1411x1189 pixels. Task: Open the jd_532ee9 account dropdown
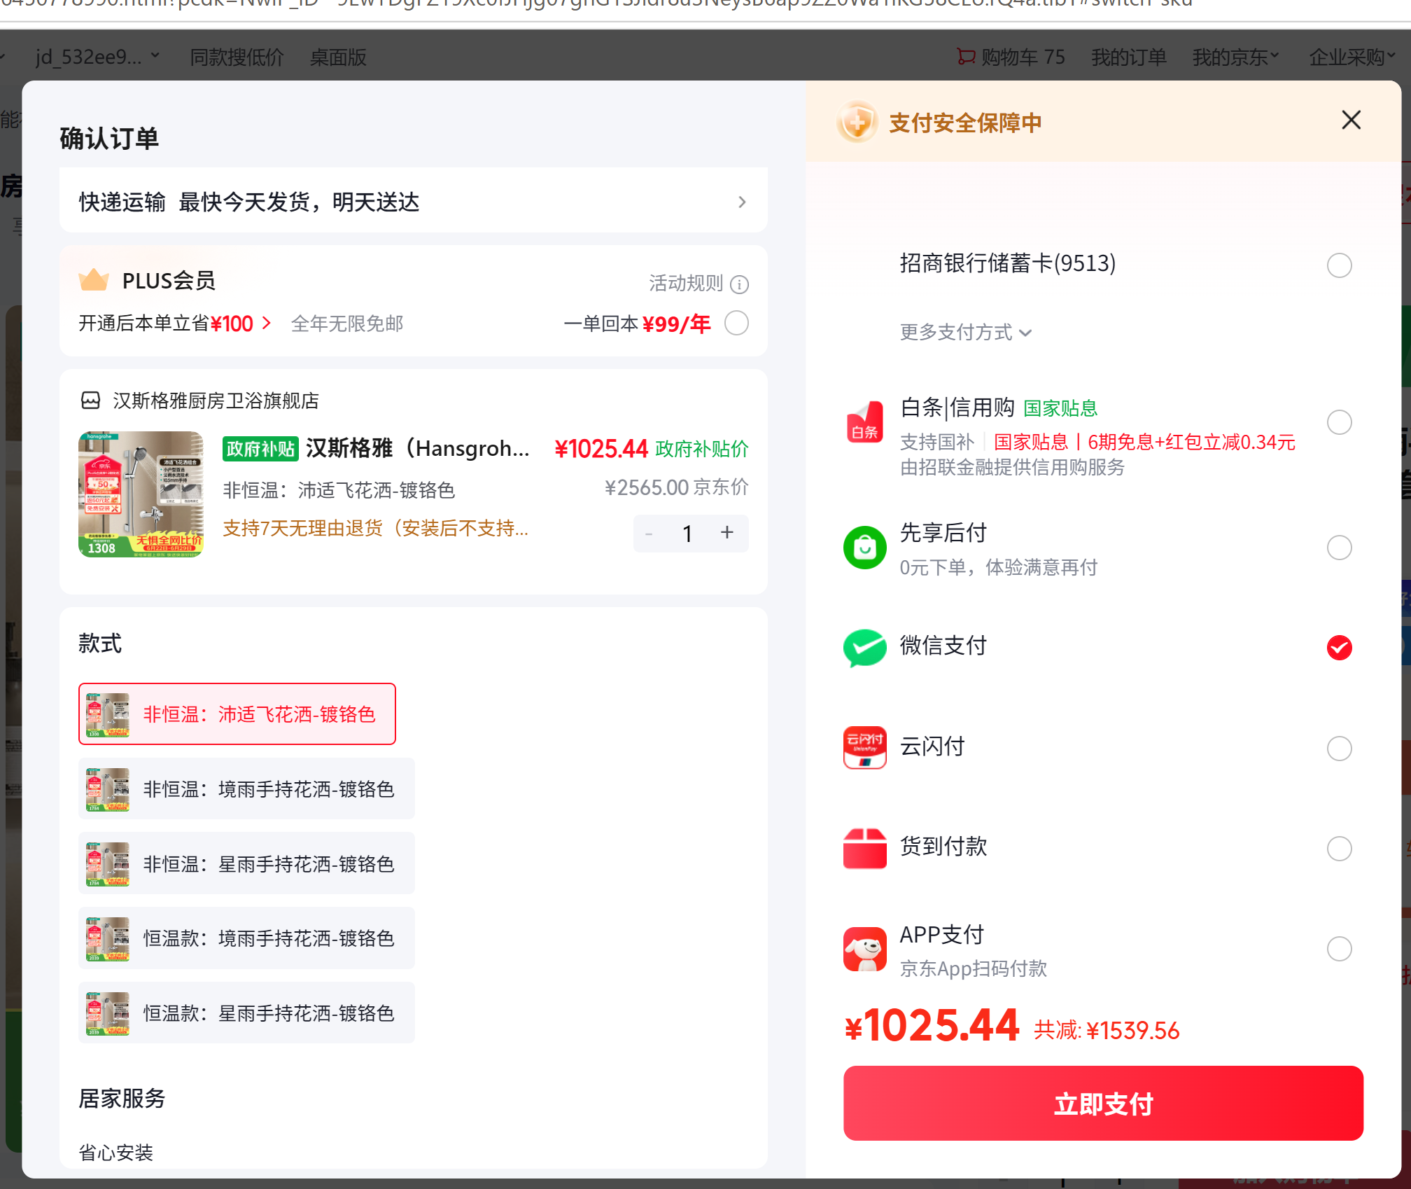pos(98,57)
